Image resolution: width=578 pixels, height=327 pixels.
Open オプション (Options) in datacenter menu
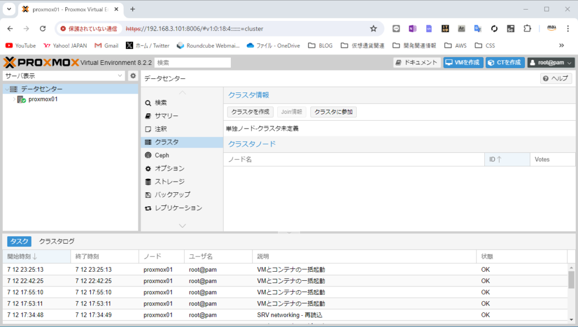[x=169, y=169]
